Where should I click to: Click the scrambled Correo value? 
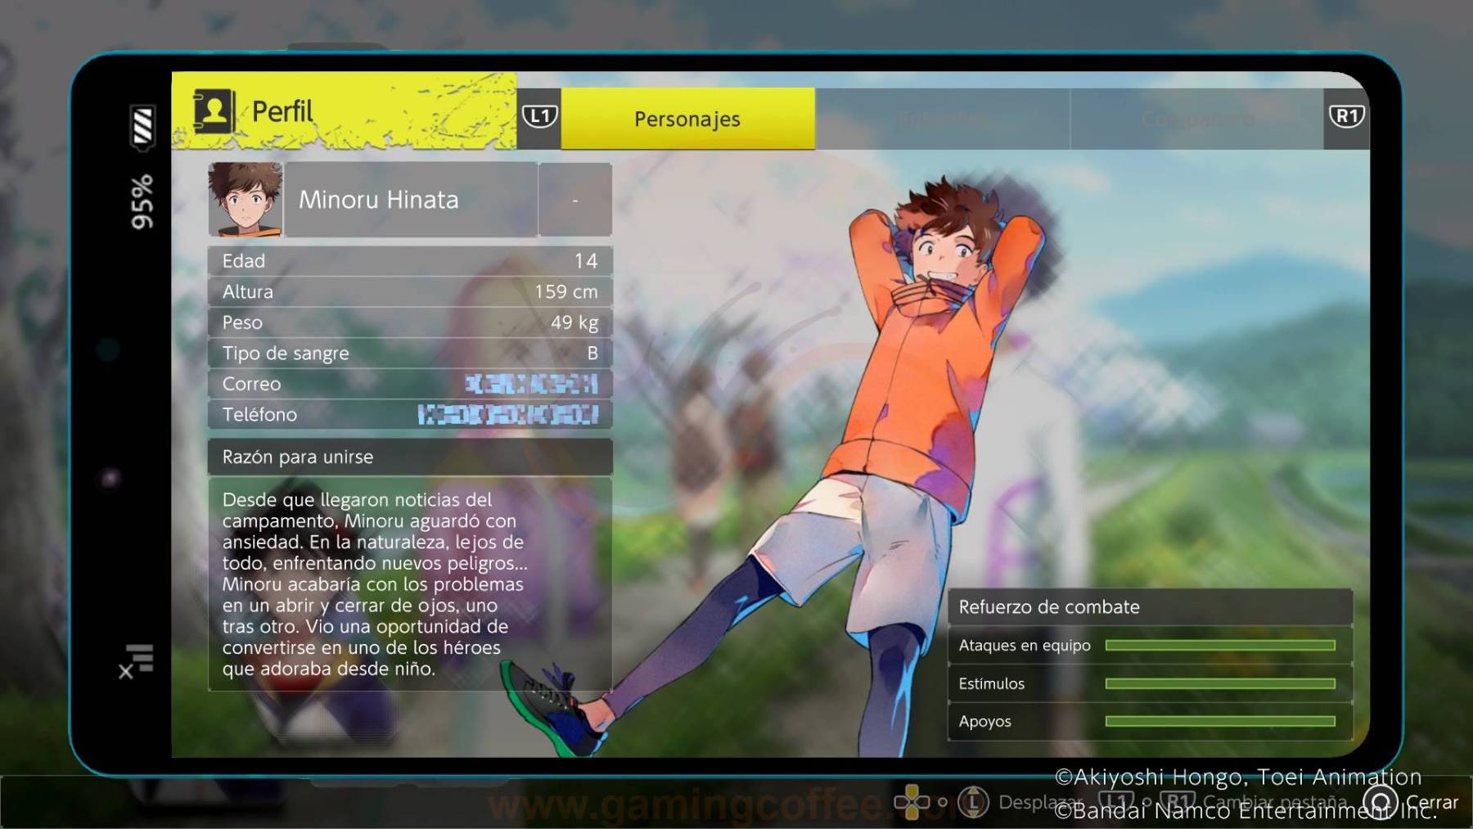[531, 384]
